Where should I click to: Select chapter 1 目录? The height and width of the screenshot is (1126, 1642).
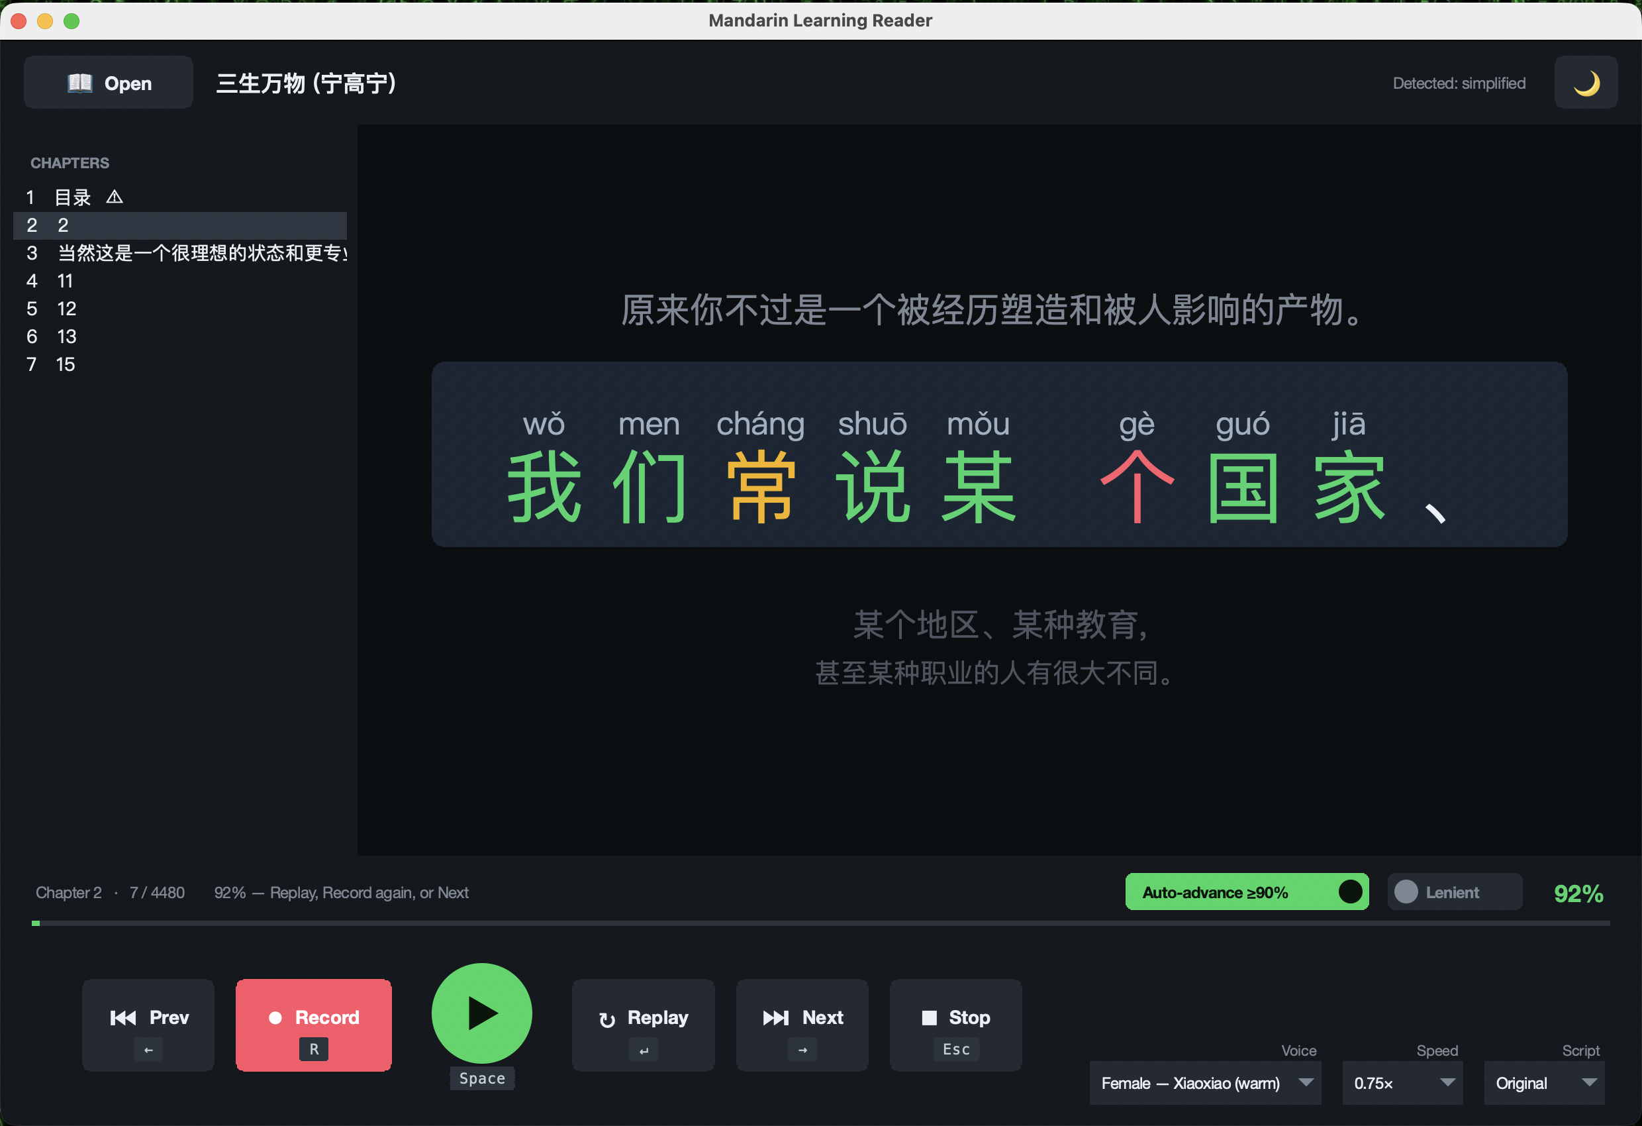[x=180, y=197]
